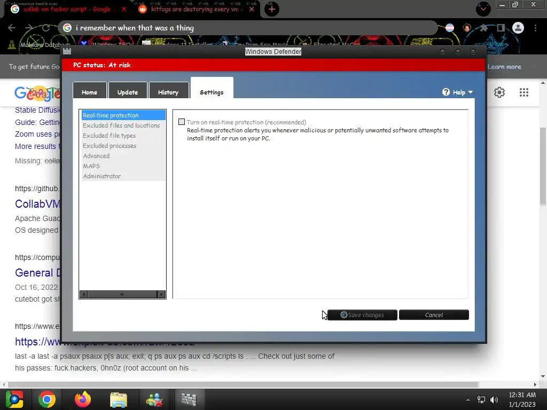Click the Windows Defender title bar icon

point(67,52)
